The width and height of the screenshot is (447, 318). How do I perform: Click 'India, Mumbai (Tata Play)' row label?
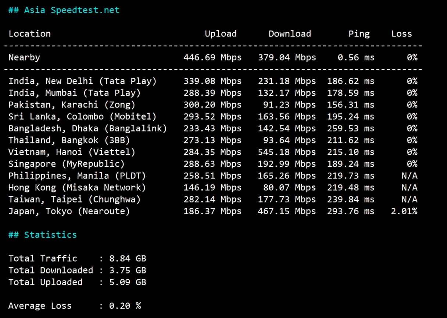pyautogui.click(x=75, y=93)
